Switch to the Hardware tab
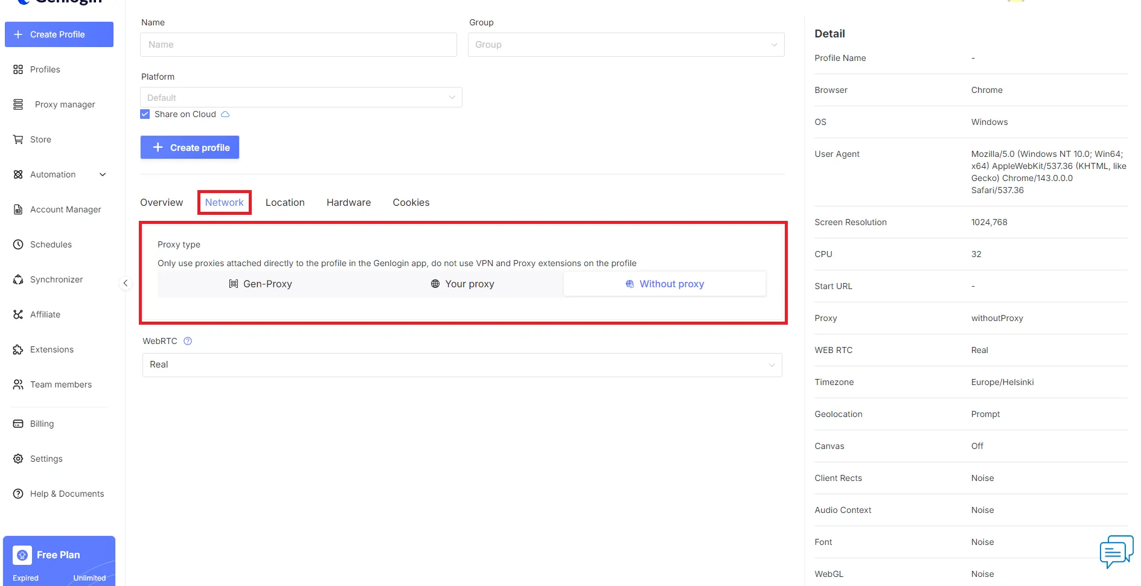 (x=348, y=203)
